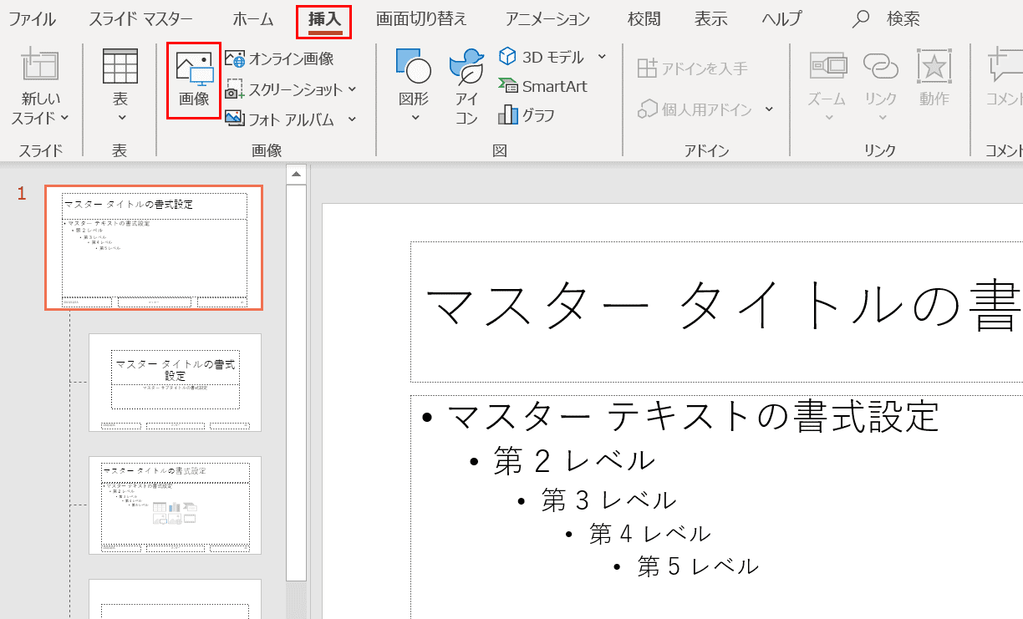Expand the スクリーンショット dropdown arrow
The height and width of the screenshot is (619, 1023).
(352, 89)
